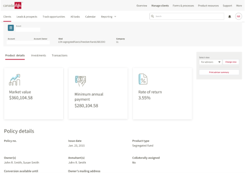This screenshot has width=246, height=173.
Task: Click the annuitant John R. Smith value
Action: click(x=77, y=163)
